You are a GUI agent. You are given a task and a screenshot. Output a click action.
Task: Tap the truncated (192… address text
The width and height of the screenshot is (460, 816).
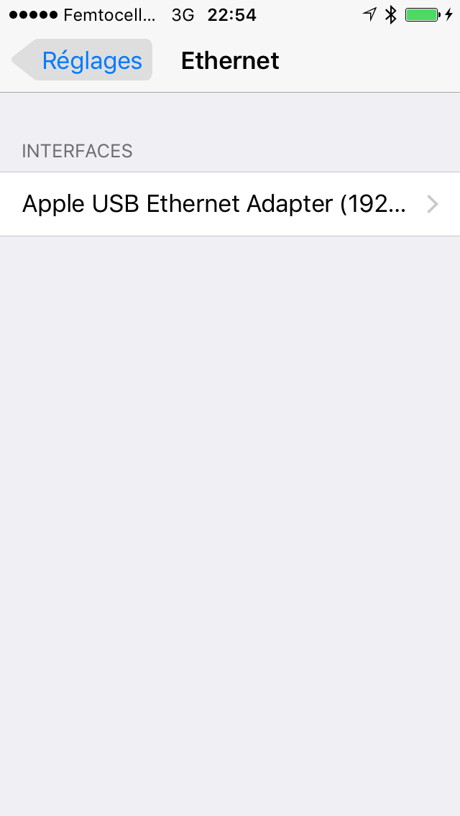pyautogui.click(x=373, y=204)
